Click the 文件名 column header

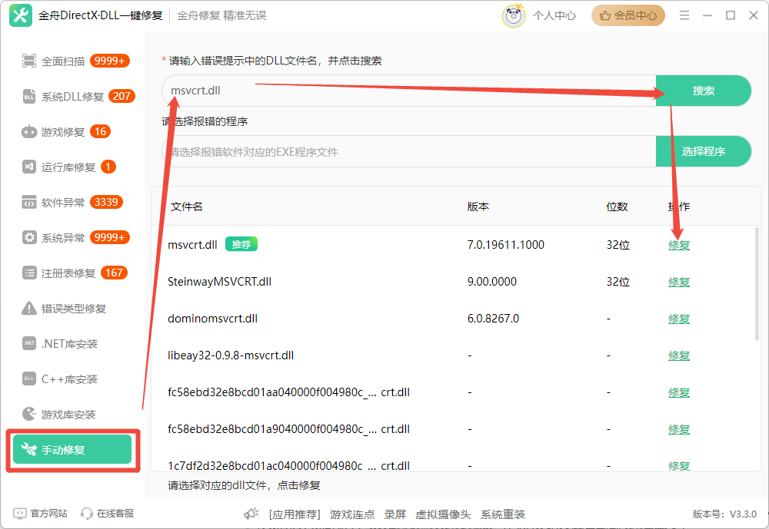tap(186, 207)
